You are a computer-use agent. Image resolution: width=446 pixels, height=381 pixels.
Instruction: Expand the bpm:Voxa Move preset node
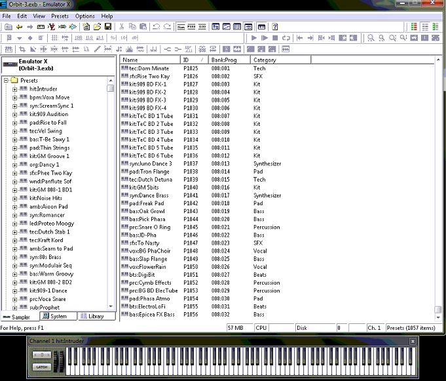(x=14, y=98)
